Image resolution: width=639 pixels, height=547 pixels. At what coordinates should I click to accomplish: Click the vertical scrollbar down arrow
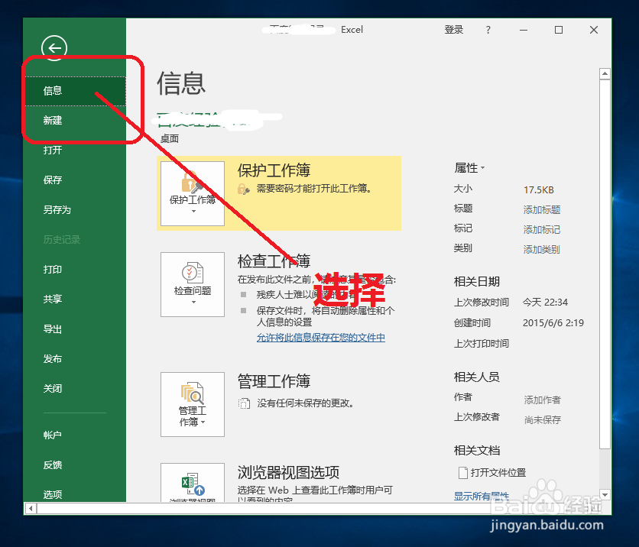click(x=605, y=495)
